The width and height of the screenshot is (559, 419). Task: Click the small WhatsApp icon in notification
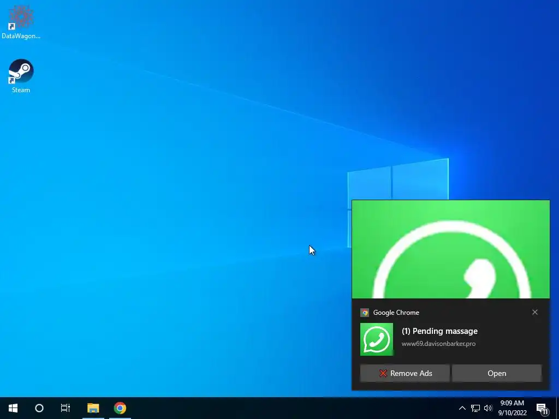point(377,339)
